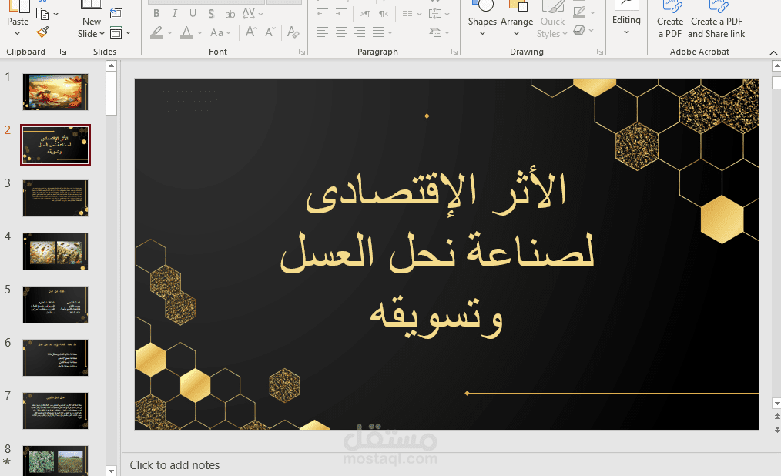Toggle Underline formatting
Image resolution: width=781 pixels, height=476 pixels.
193,14
